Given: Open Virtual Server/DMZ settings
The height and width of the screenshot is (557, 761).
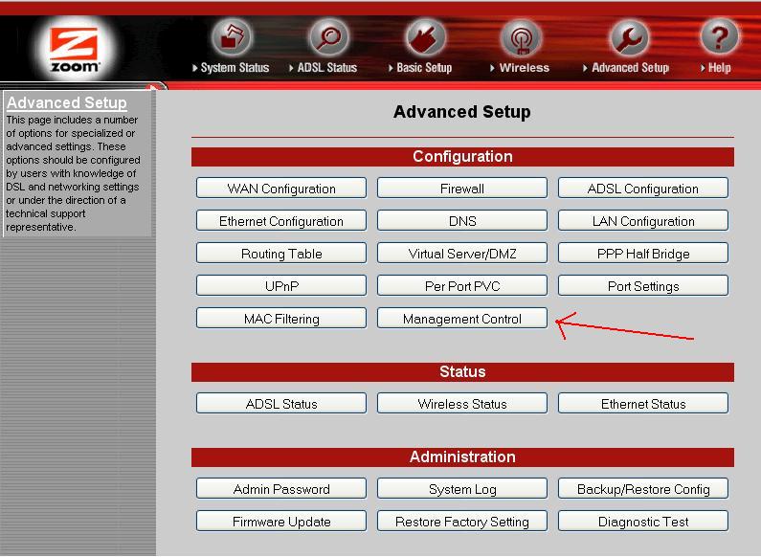Looking at the screenshot, I should 462,254.
